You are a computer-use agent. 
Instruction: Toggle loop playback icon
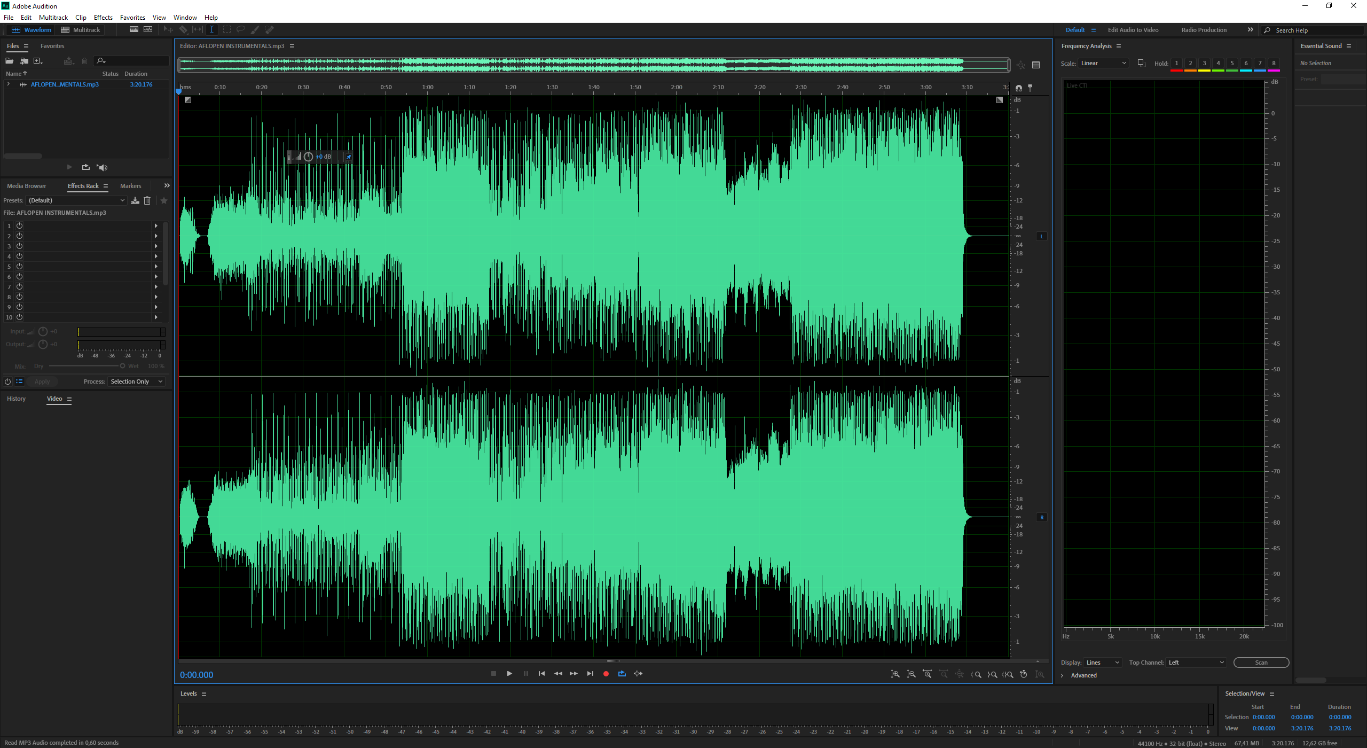pyautogui.click(x=622, y=674)
